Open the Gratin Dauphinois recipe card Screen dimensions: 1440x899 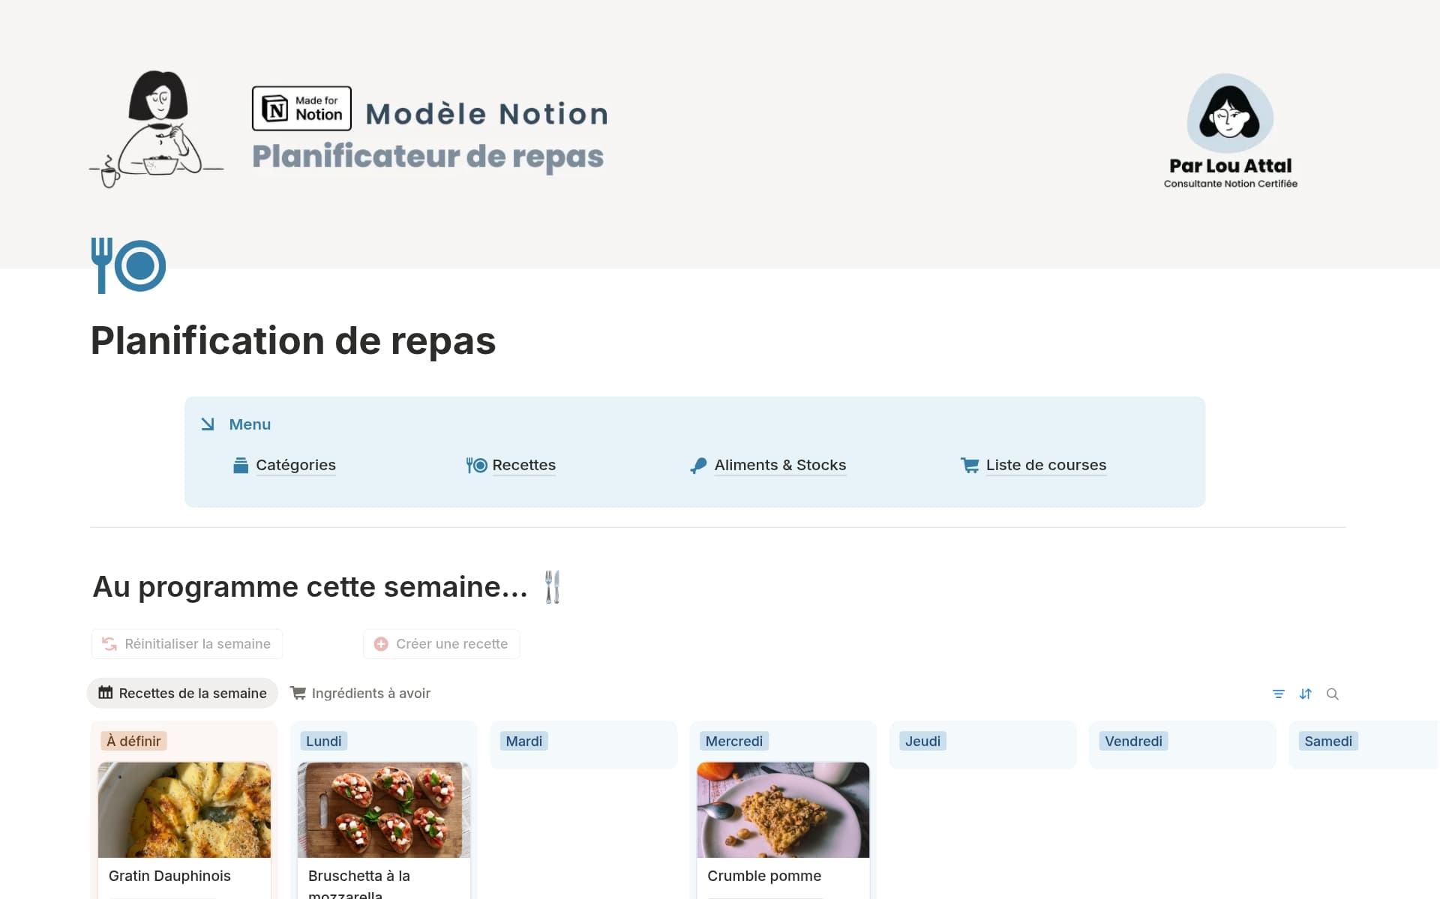coord(169,876)
